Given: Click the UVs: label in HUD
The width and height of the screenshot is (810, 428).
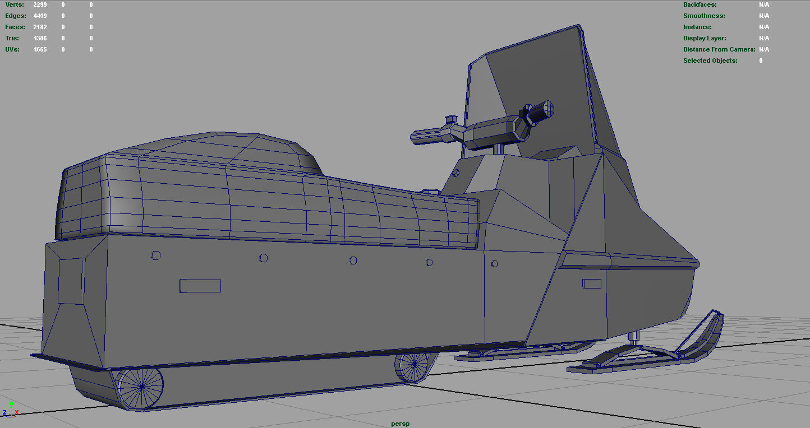Looking at the screenshot, I should (12, 49).
